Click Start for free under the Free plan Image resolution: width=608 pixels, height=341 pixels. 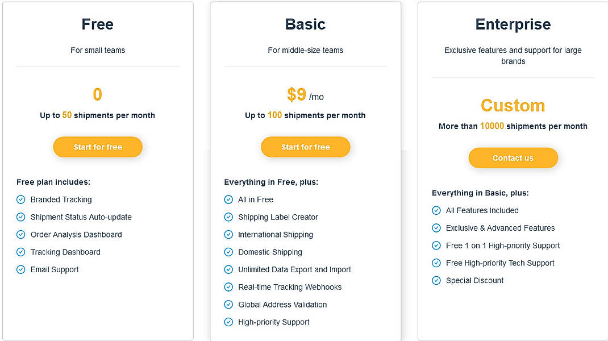97,147
